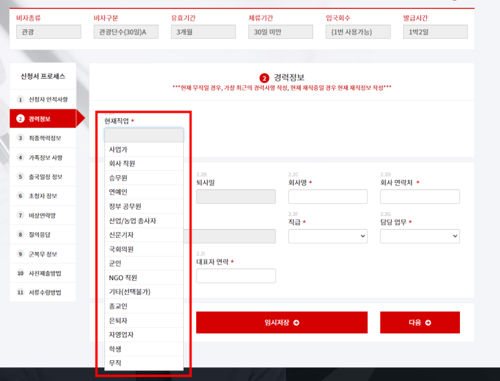Go to step 8 질의응답
500x381 pixels.
pos(42,235)
